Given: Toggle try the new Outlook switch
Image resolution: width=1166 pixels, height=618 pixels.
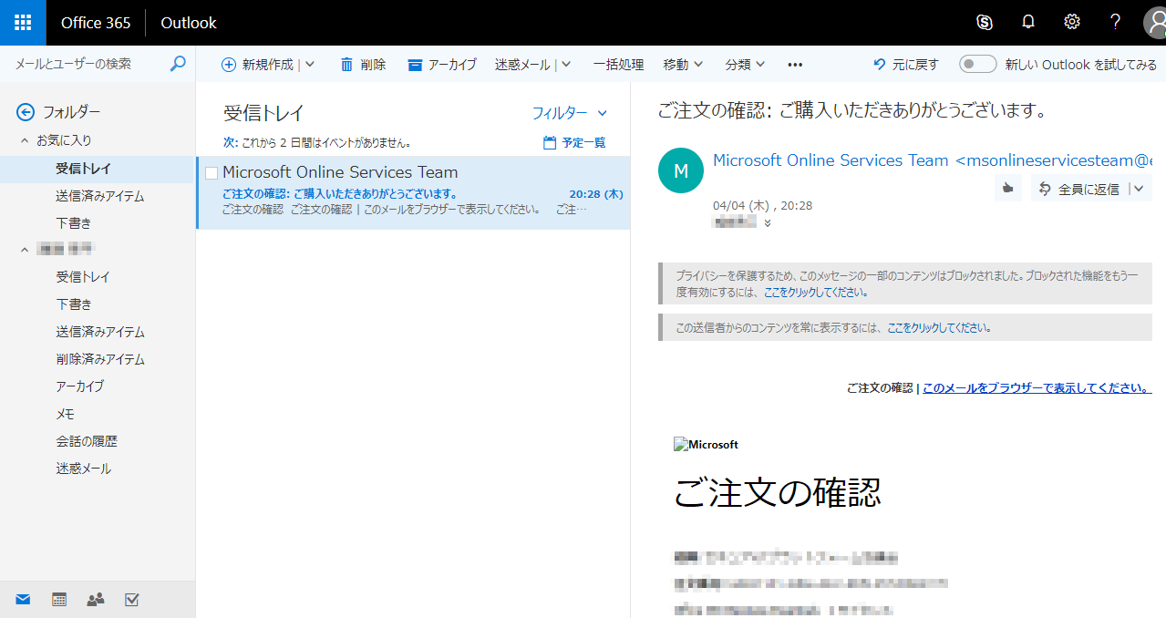Looking at the screenshot, I should click(x=977, y=64).
